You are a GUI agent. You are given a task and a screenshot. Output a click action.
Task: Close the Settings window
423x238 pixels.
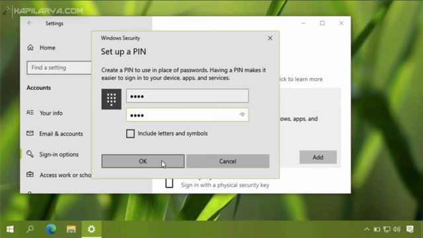click(x=341, y=23)
